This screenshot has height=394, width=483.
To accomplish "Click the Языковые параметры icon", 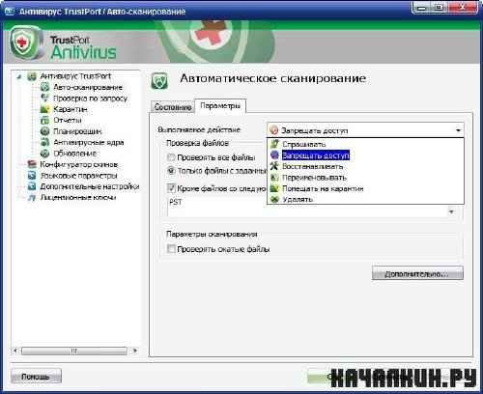I will point(32,176).
